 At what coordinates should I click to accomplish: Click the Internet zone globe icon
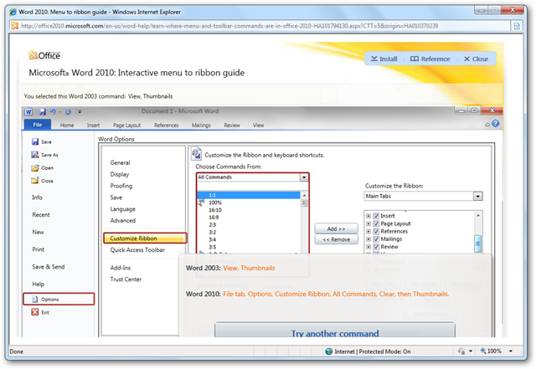tap(329, 351)
